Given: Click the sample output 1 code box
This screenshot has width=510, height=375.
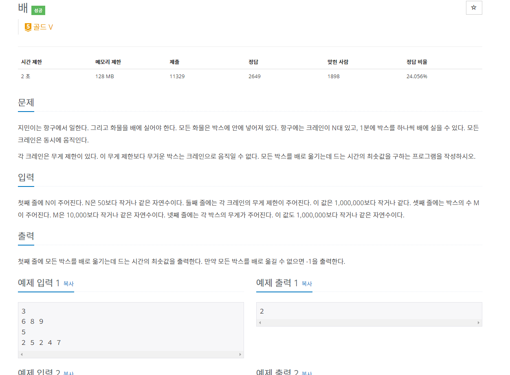Looking at the screenshot, I should (x=369, y=314).
